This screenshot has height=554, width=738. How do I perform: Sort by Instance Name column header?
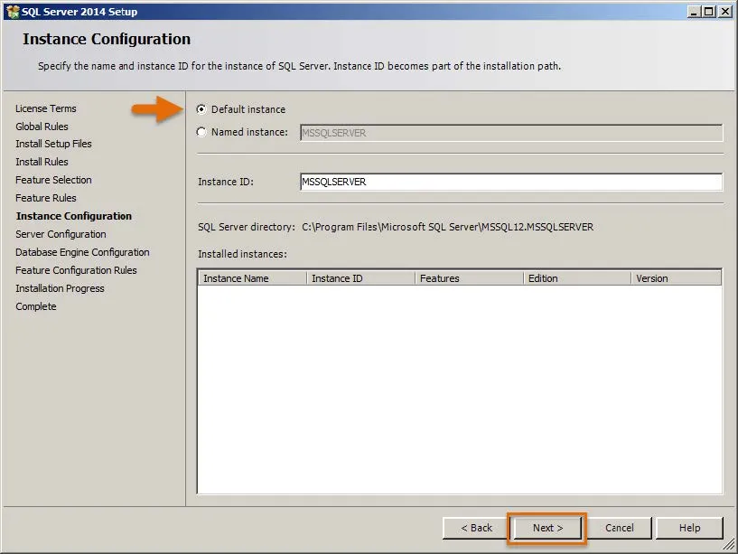point(252,278)
